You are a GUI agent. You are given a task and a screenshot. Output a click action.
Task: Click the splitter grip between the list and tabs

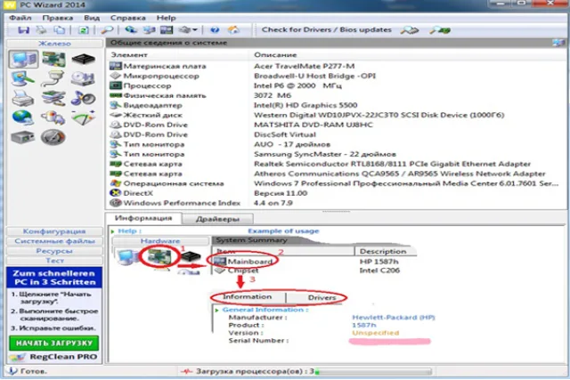336,211
